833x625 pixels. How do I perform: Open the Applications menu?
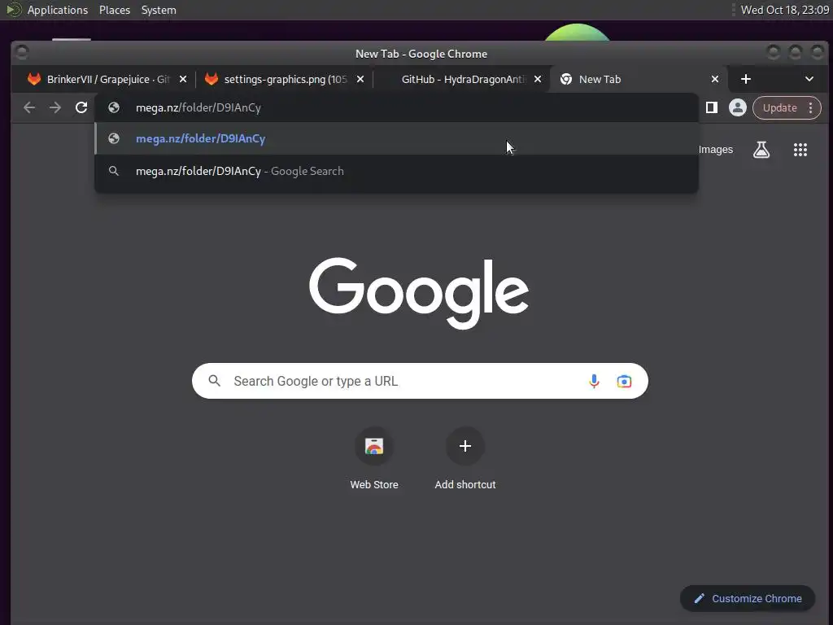tap(58, 10)
